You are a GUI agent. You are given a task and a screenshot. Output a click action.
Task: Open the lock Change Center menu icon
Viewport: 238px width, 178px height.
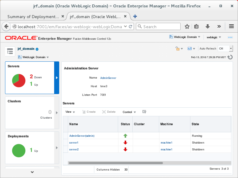pos(179,49)
